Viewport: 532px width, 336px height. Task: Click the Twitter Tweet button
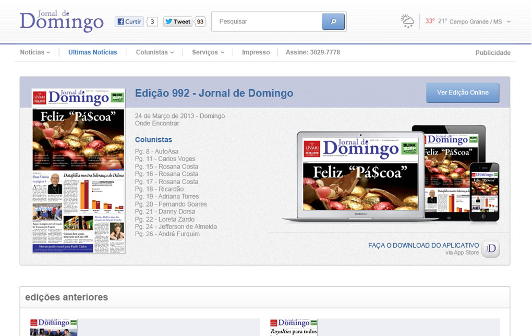pos(178,22)
